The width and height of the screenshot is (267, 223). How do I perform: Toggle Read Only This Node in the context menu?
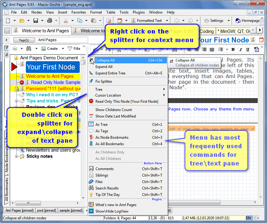[x=127, y=102]
